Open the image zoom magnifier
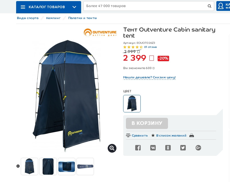This screenshot has height=182, width=230. tap(112, 148)
